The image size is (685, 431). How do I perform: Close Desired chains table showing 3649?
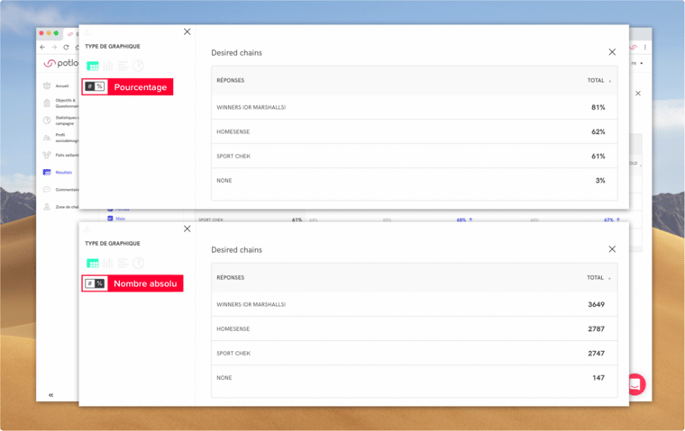[x=612, y=248]
